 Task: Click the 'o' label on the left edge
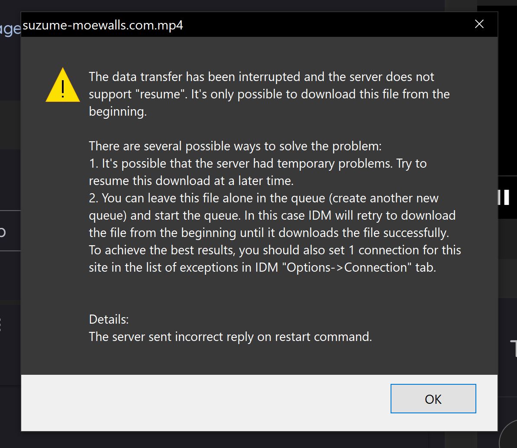point(3,232)
